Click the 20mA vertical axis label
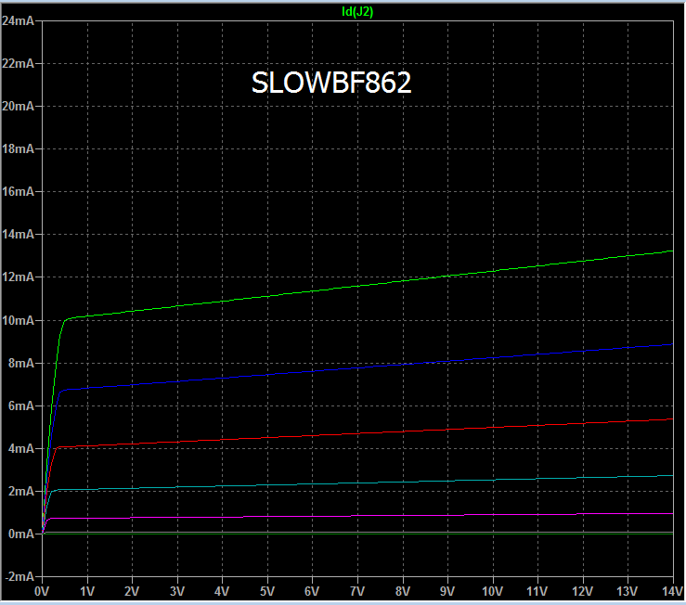The width and height of the screenshot is (686, 605). (18, 106)
